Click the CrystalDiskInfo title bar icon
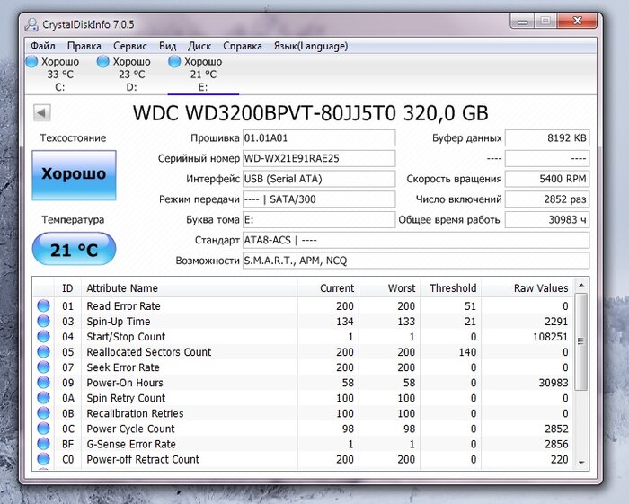 (31, 24)
